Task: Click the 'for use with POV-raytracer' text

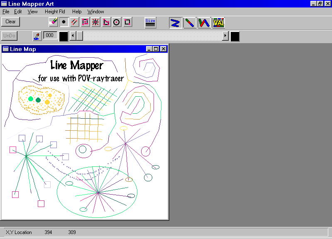Action: click(81, 78)
